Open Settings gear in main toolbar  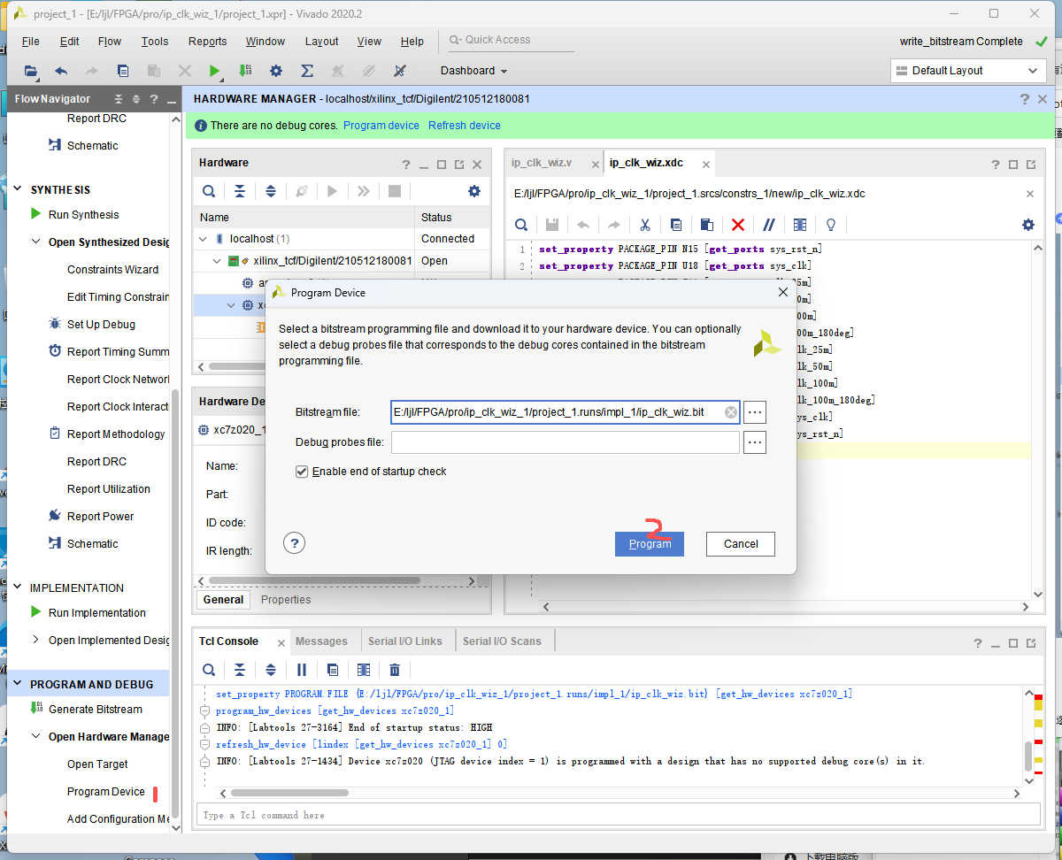click(276, 71)
